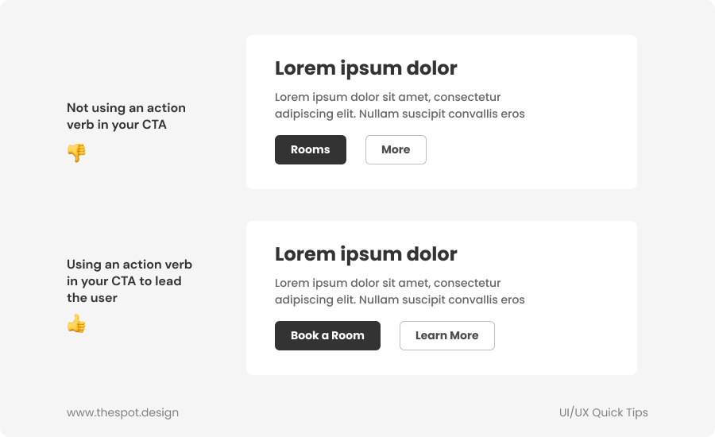The width and height of the screenshot is (715, 437).
Task: Click the words 'verb in your CTA' near thumbs-down
Action: tap(117, 125)
